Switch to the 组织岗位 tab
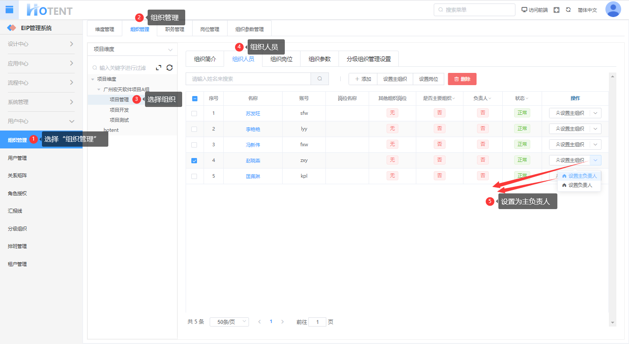 281,59
